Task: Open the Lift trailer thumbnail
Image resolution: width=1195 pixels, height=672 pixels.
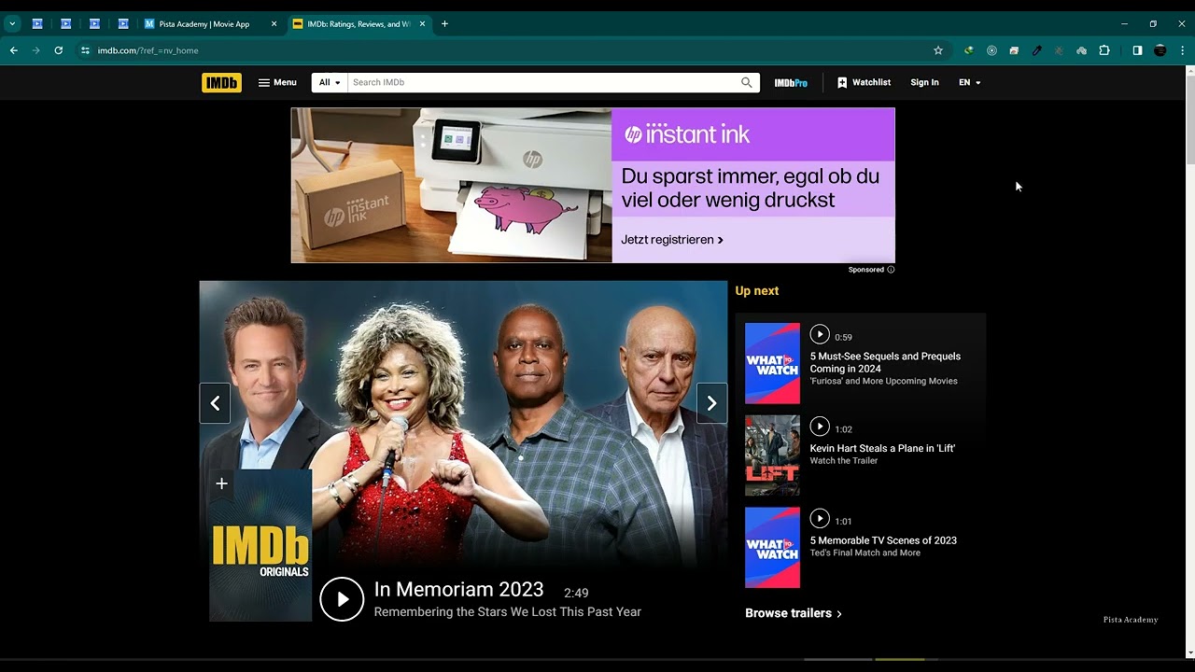Action: pos(772,455)
